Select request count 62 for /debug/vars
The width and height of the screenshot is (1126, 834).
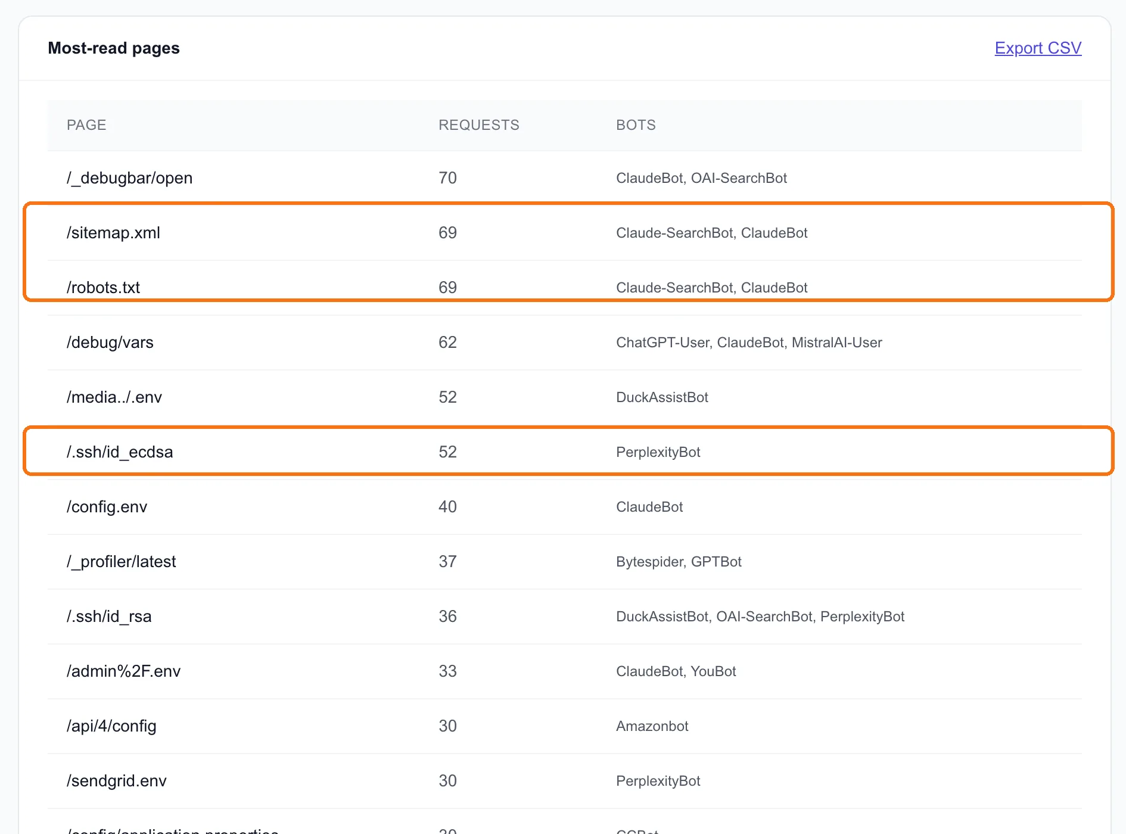coord(447,343)
